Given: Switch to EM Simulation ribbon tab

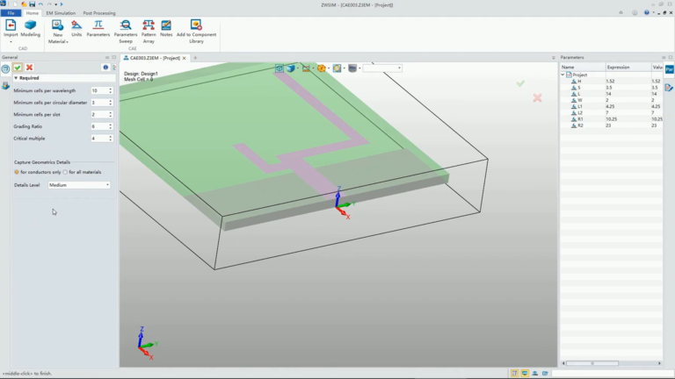Looking at the screenshot, I should (x=61, y=13).
